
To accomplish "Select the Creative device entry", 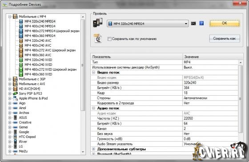I will point(25,122).
